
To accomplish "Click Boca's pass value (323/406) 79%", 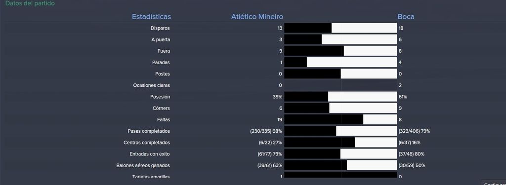I will coord(415,131).
